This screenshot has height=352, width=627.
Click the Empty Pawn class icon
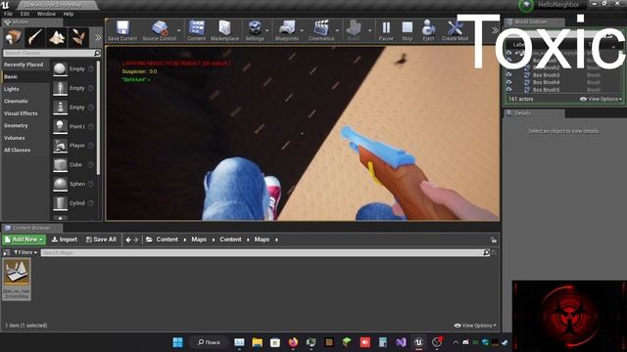click(60, 108)
